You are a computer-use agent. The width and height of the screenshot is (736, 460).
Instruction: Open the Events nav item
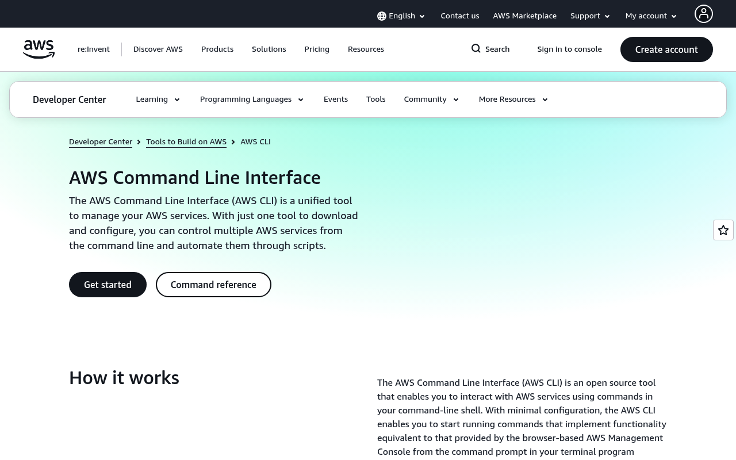(336, 99)
